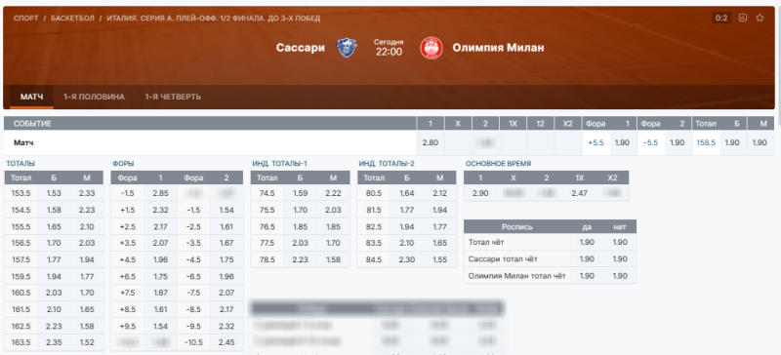The width and height of the screenshot is (781, 355).
Task: Open the 1-Я ЧЕТВЕРТЬ tab
Action: pos(173,97)
